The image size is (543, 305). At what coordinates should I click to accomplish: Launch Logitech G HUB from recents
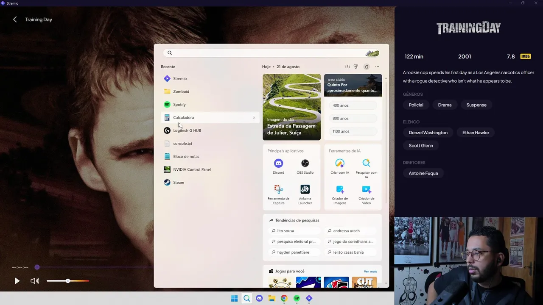pyautogui.click(x=210, y=130)
